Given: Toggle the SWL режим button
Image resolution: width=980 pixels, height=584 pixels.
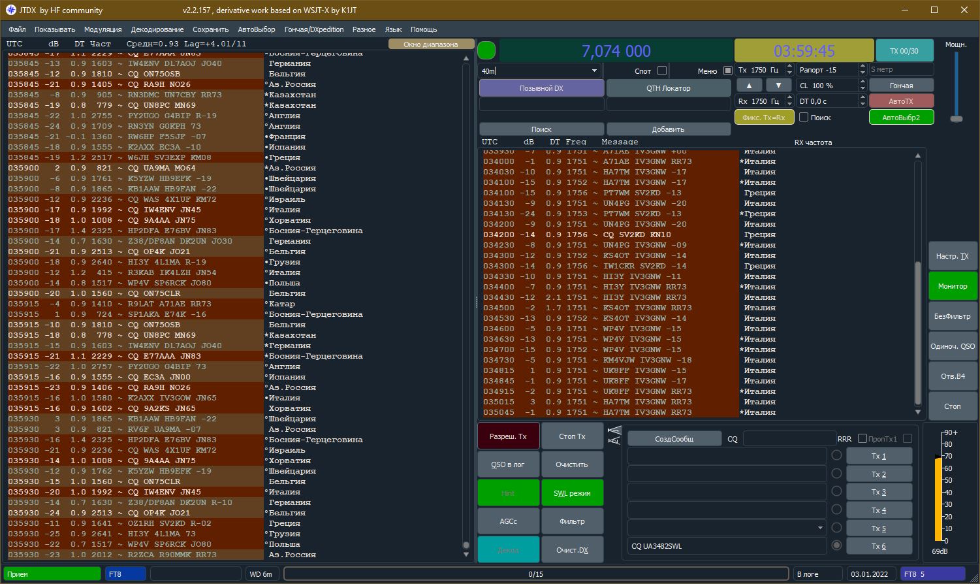Looking at the screenshot, I should pos(572,493).
